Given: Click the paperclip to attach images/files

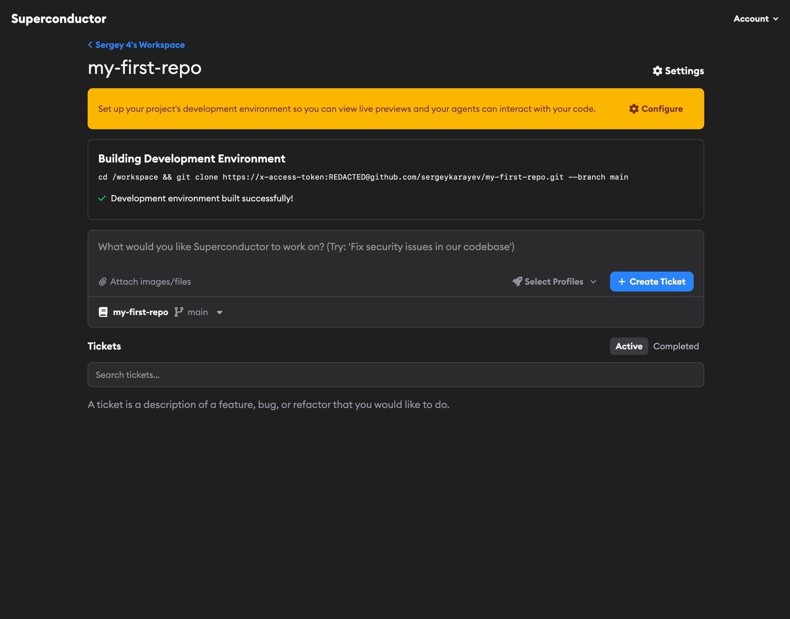Looking at the screenshot, I should 103,281.
